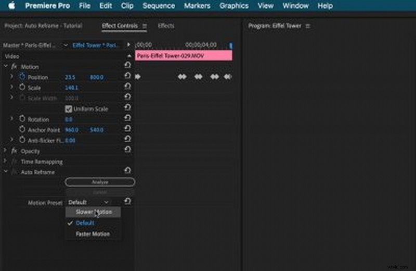The image size is (416, 271).
Task: Reset the Motion Preset parameter
Action: [127, 201]
